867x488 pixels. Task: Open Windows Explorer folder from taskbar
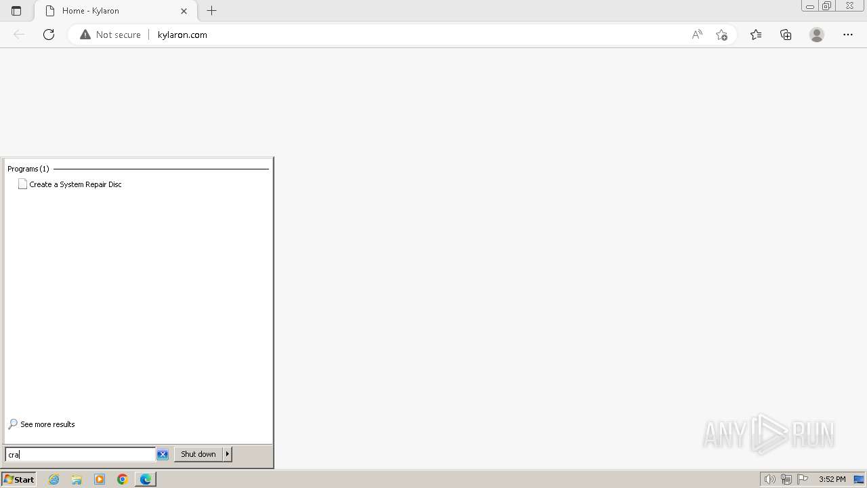(77, 479)
